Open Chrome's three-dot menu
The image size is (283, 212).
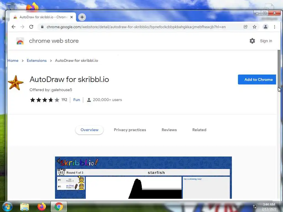pyautogui.click(x=274, y=27)
